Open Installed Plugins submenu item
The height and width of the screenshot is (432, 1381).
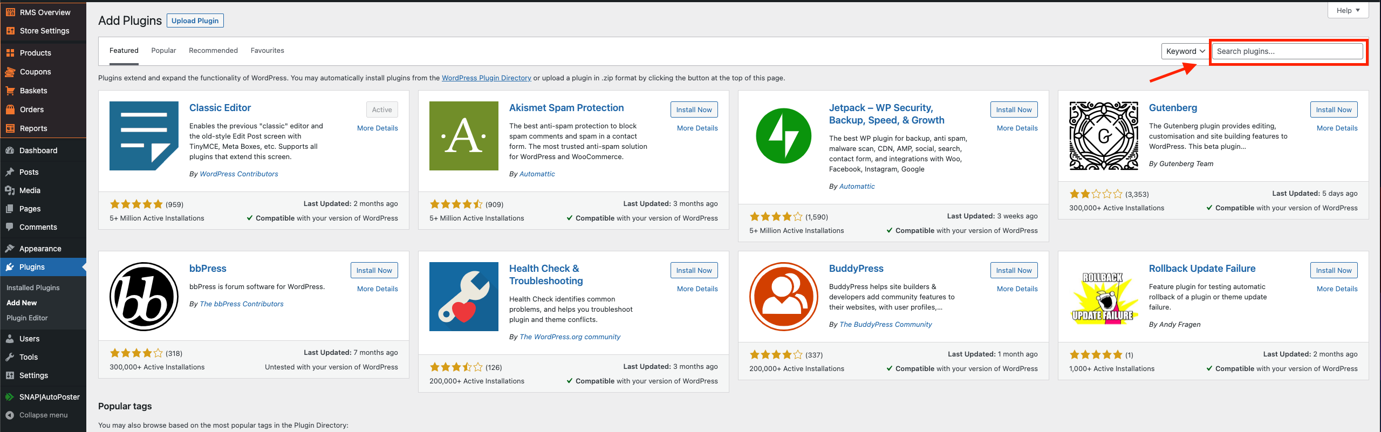(x=33, y=288)
